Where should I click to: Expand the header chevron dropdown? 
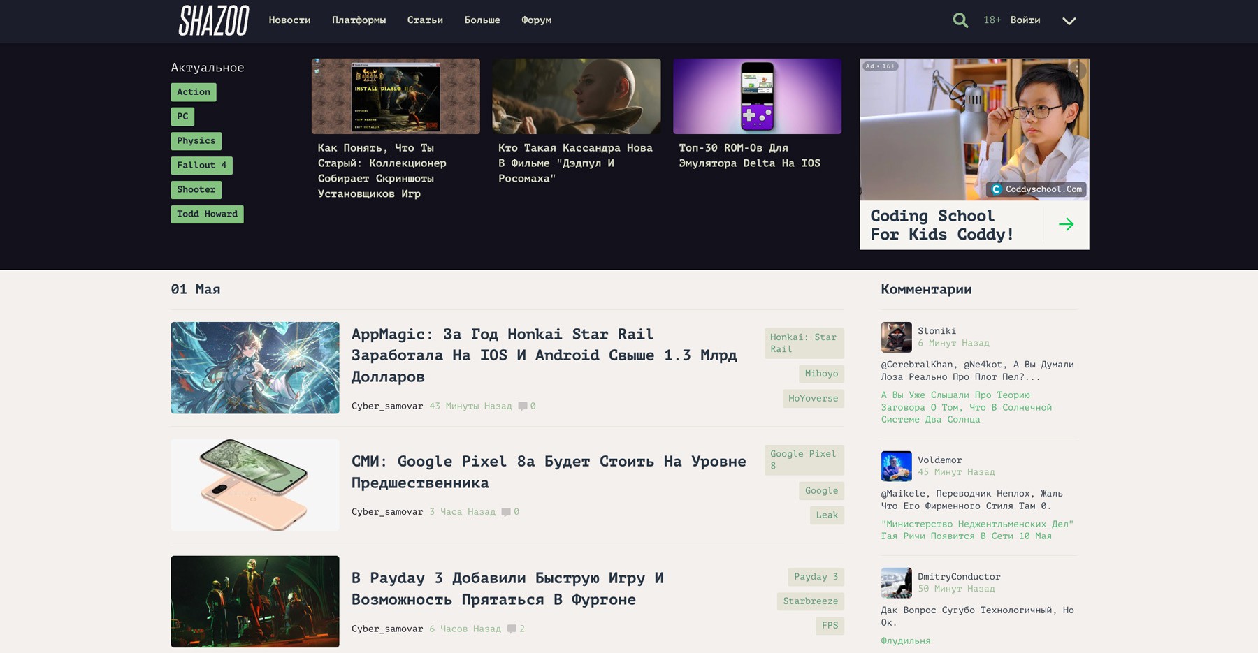(1069, 21)
